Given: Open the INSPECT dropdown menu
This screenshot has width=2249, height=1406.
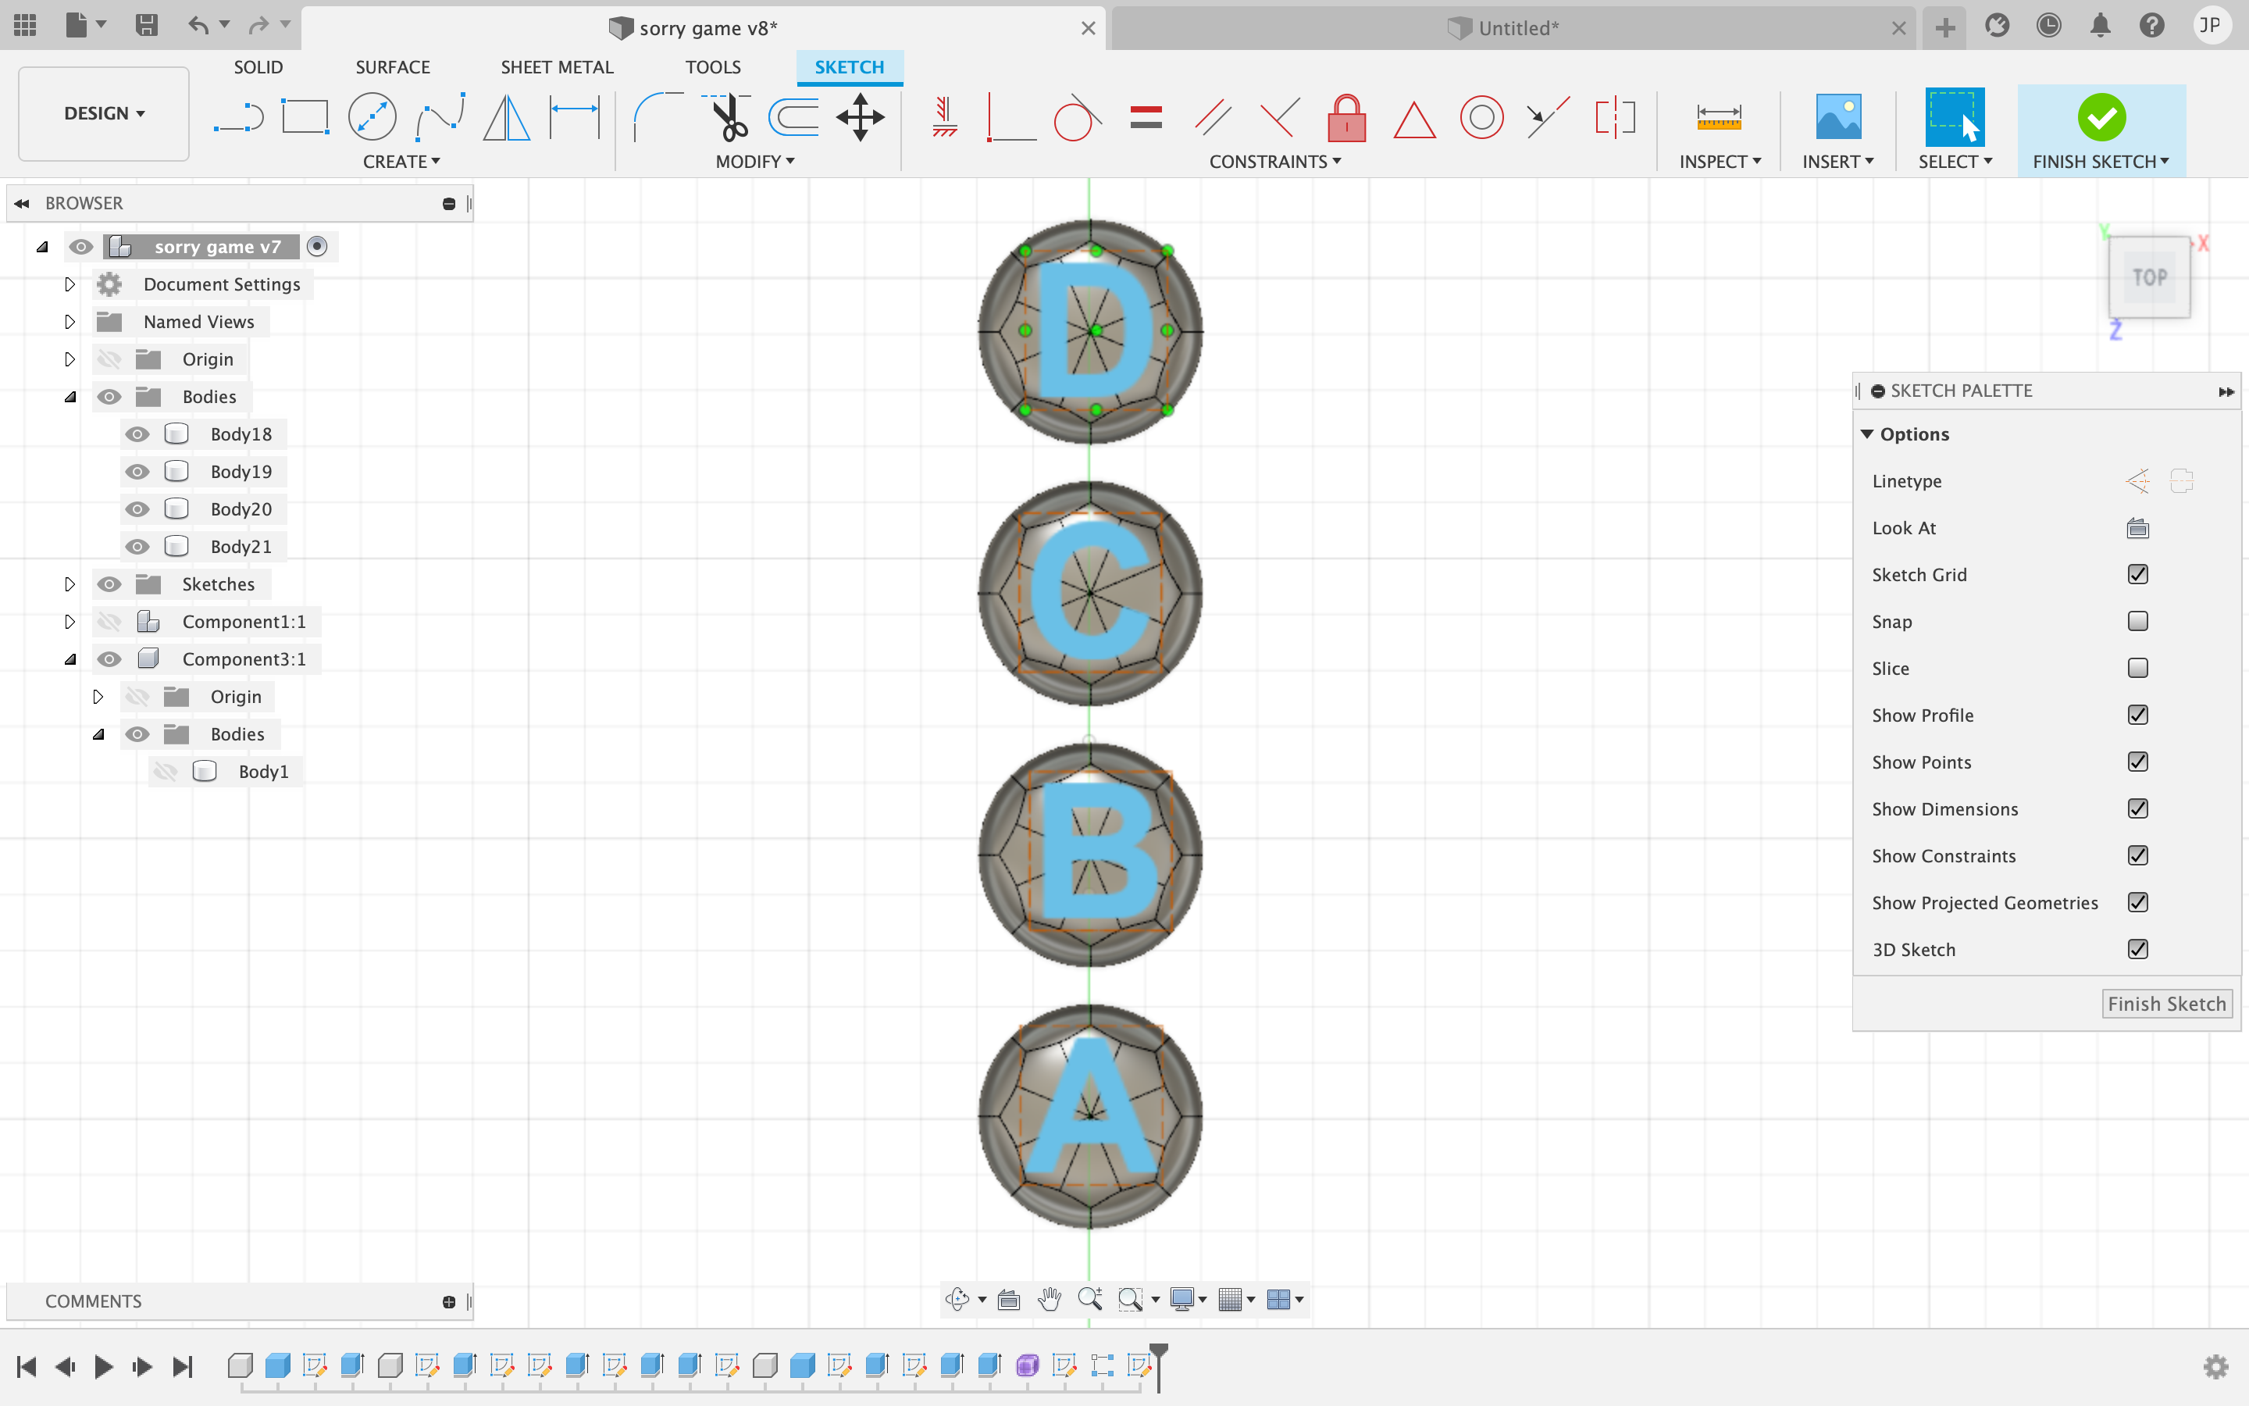Looking at the screenshot, I should tap(1720, 162).
